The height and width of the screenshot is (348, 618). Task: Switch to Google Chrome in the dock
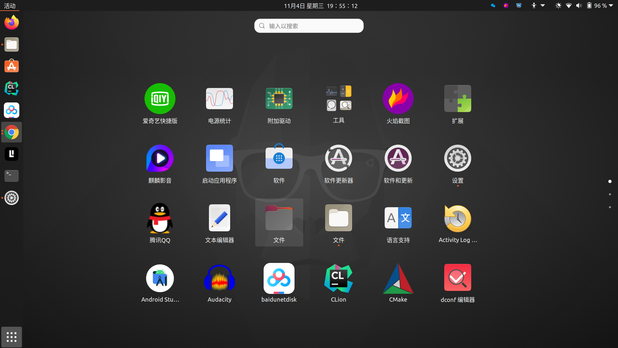12,132
